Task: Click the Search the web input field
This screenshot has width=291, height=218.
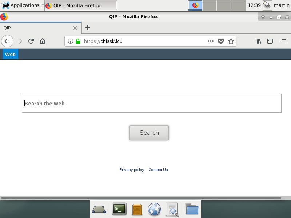Action: 151,103
